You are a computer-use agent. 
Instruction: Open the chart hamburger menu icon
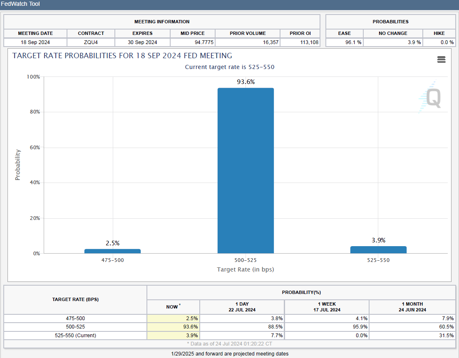click(x=441, y=60)
